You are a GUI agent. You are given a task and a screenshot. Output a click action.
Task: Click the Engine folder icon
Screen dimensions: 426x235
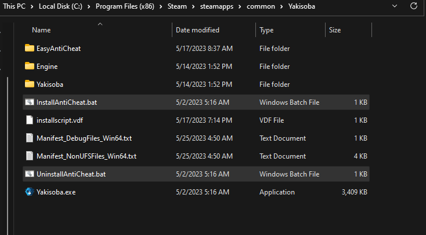point(30,66)
